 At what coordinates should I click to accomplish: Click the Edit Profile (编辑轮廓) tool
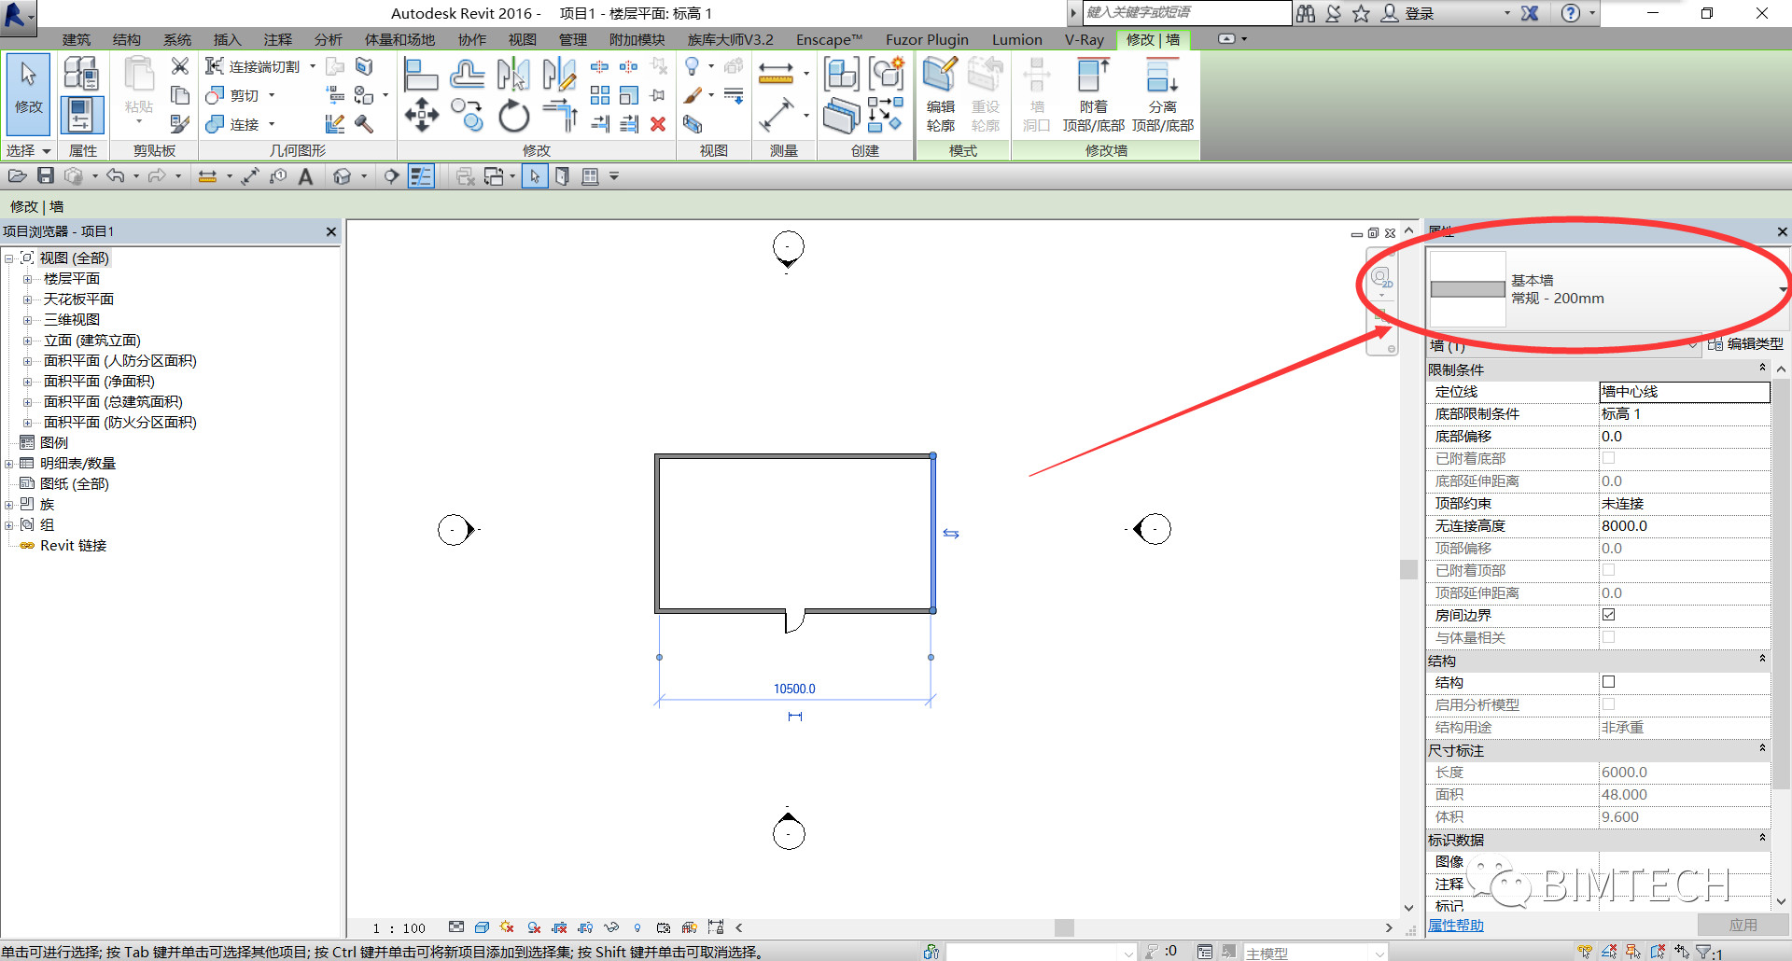point(940,94)
